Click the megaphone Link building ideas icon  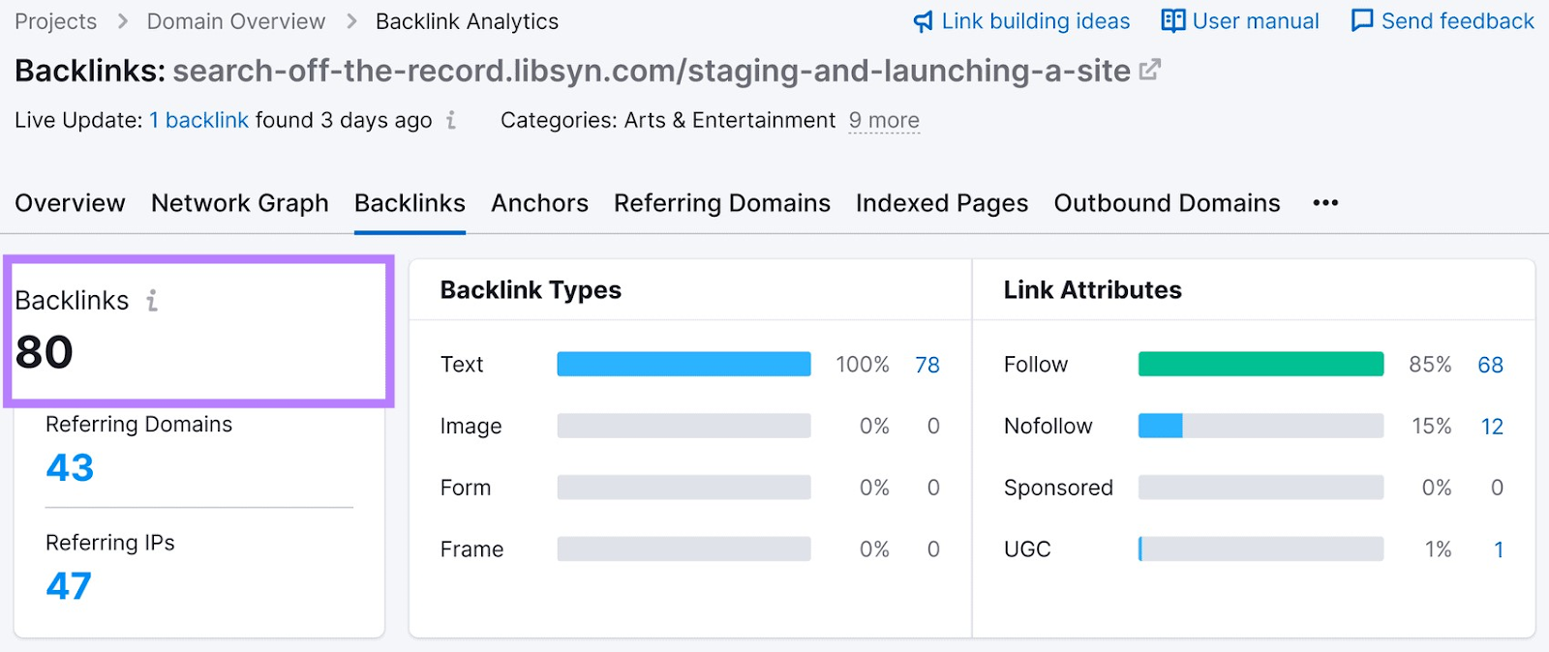coord(924,21)
